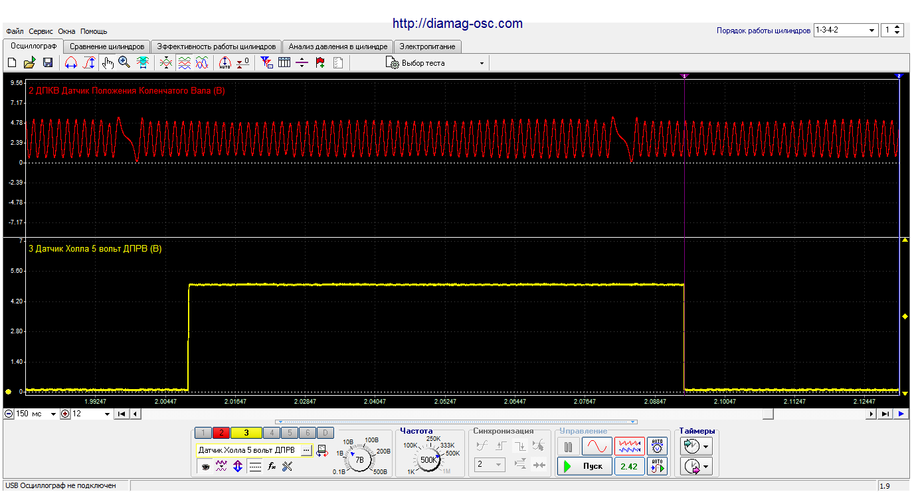
Task: Open the synchronization channel dropdown showing 2
Action: 490,465
